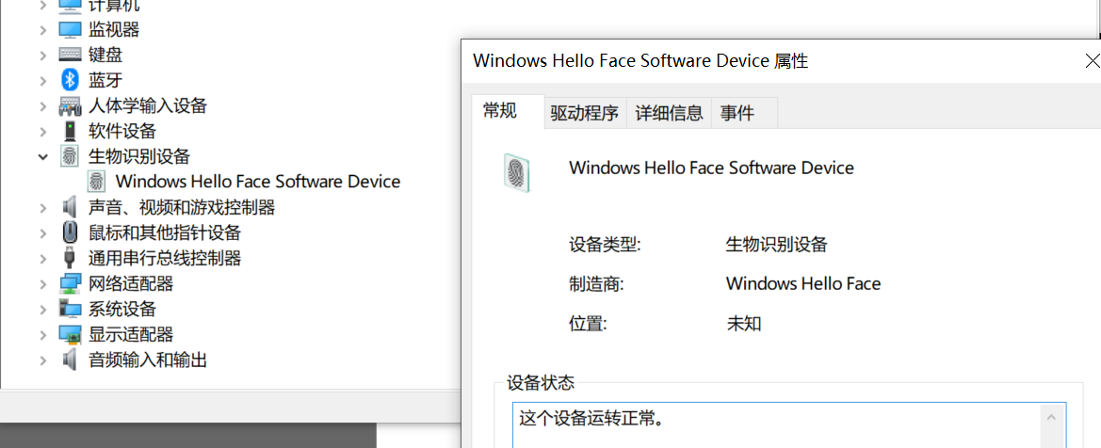Click the 生物识别设备 device type value

coord(777,245)
